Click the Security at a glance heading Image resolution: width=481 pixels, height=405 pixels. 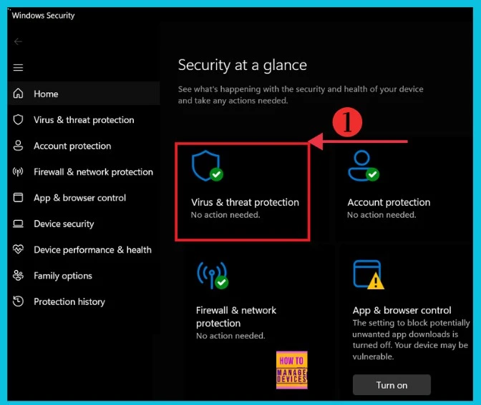click(243, 65)
